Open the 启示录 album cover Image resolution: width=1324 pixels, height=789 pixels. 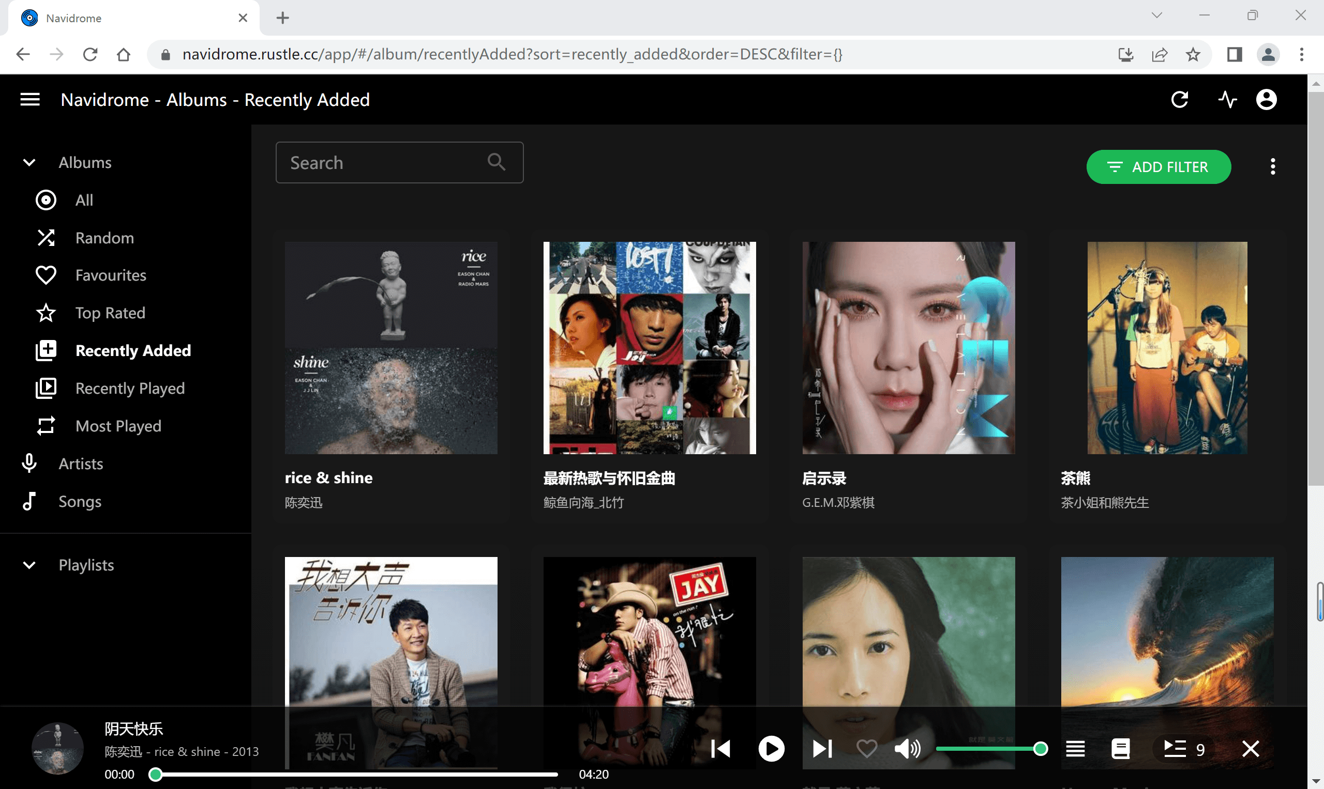tap(908, 348)
